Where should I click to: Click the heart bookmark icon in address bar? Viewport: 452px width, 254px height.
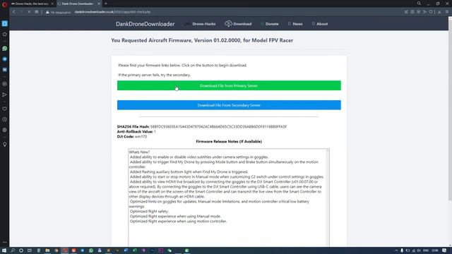[x=431, y=12]
